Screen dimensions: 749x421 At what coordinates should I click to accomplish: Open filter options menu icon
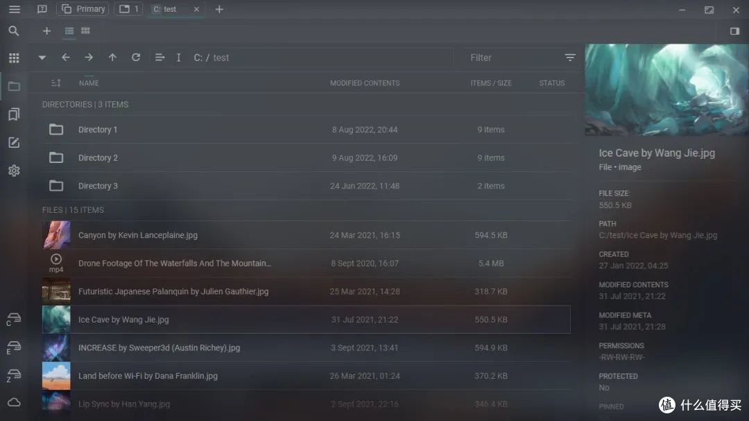coord(570,58)
